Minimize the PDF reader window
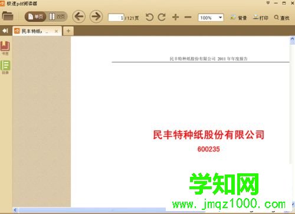 276,3
